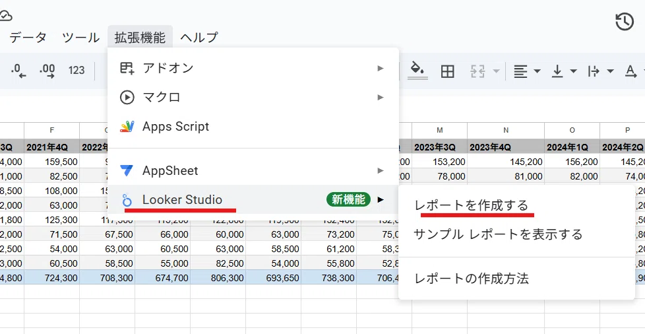Click the アドオン icon
Image resolution: width=645 pixels, height=334 pixels.
click(127, 68)
